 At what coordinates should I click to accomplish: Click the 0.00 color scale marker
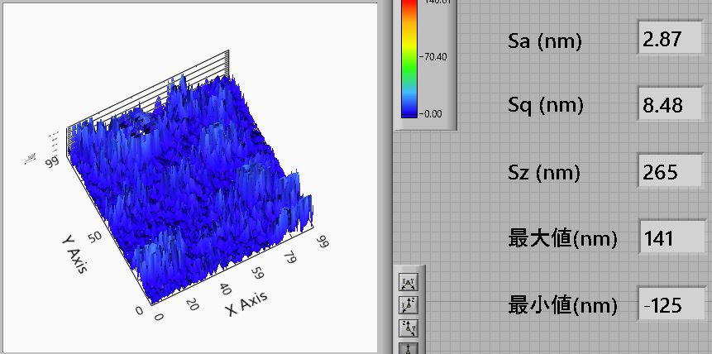coord(432,112)
